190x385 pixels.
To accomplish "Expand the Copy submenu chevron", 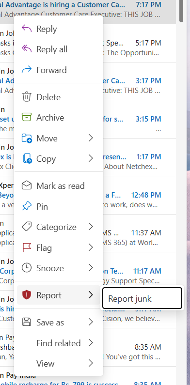I will tap(91, 159).
